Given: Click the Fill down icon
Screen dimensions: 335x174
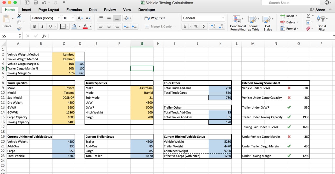Looking at the screenshot, I should coord(308,22).
